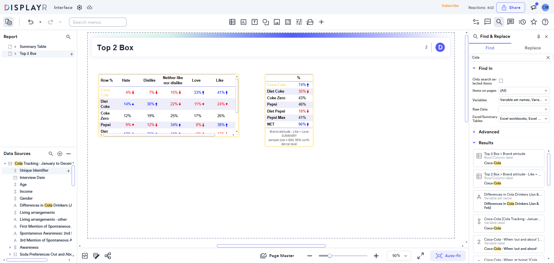
Task: Pin the Find & Replace panel
Action: (538, 37)
